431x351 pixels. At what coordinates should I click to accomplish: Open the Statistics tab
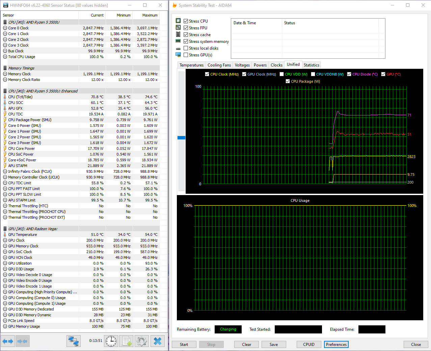311,65
